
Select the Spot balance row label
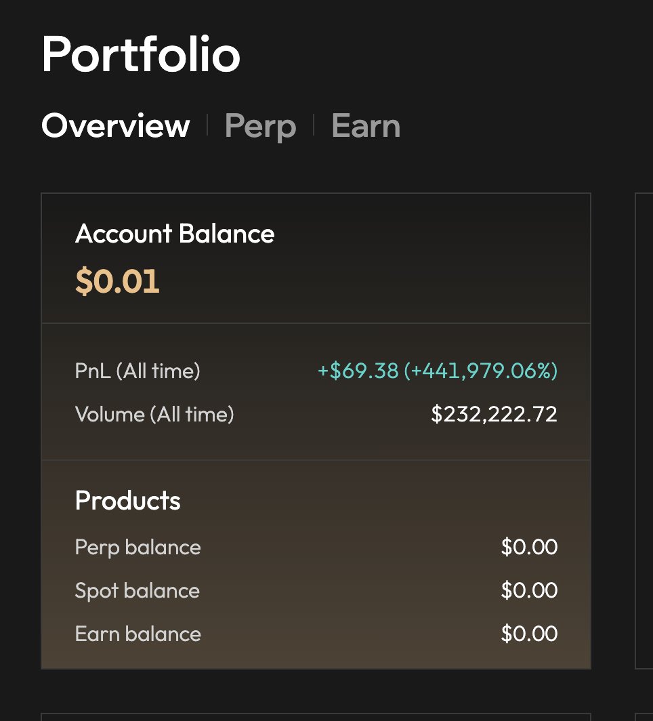pyautogui.click(x=138, y=591)
